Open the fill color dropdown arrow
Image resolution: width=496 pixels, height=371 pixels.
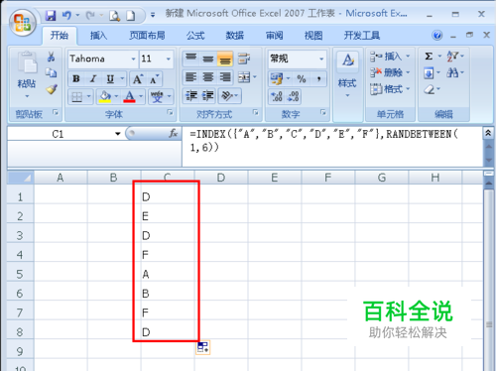pyautogui.click(x=116, y=96)
